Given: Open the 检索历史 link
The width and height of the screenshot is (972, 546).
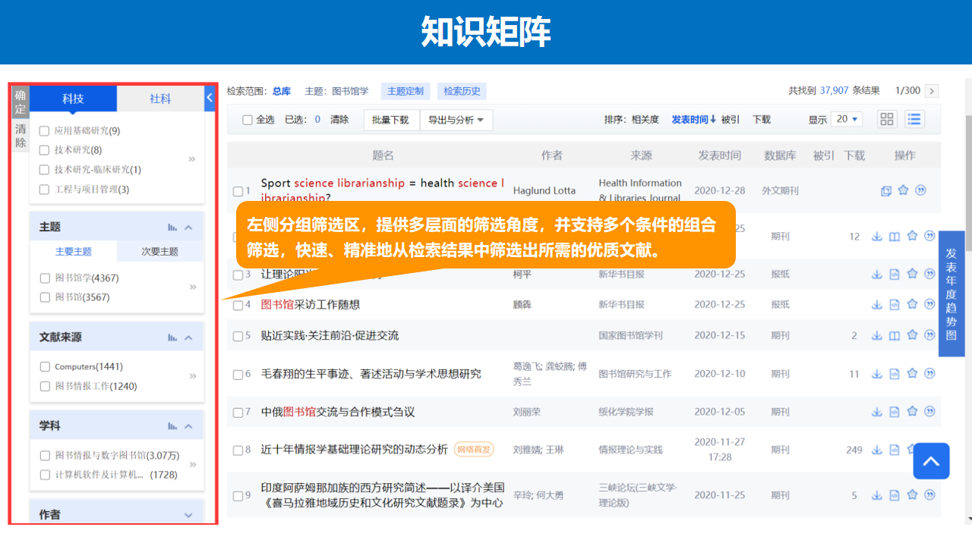Looking at the screenshot, I should pyautogui.click(x=462, y=91).
